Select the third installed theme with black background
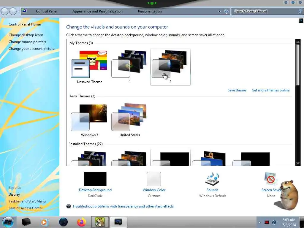Image resolution: width=304 pixels, height=228 pixels. pos(170,158)
